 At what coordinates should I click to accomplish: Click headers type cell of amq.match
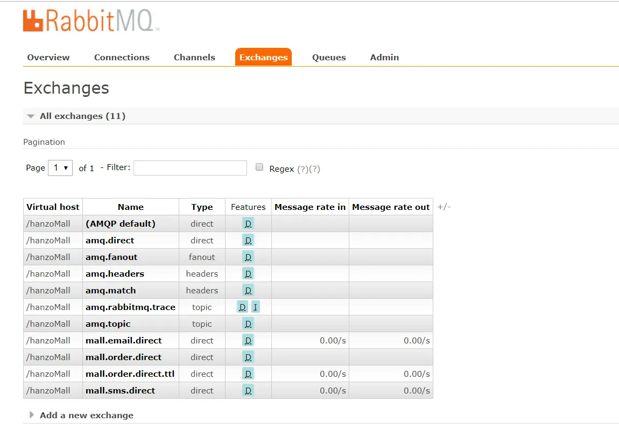tap(202, 291)
